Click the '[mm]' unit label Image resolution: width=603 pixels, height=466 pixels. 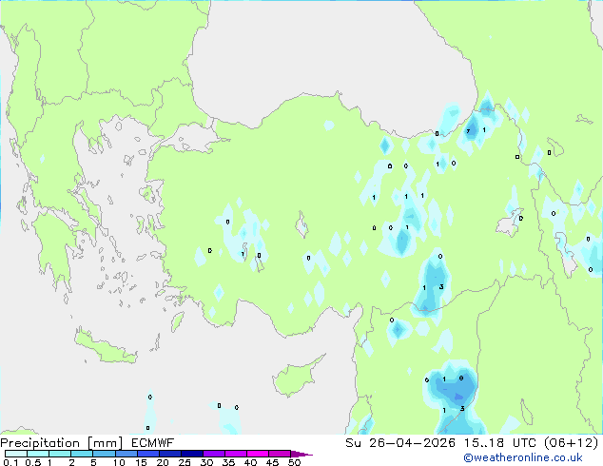click(x=106, y=443)
